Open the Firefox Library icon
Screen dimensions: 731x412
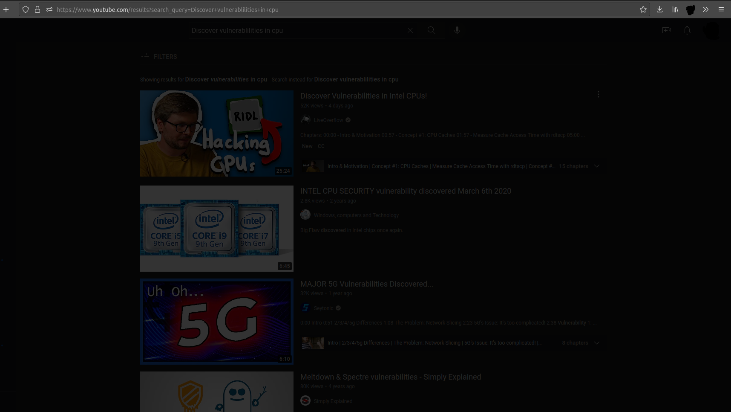pos(675,9)
